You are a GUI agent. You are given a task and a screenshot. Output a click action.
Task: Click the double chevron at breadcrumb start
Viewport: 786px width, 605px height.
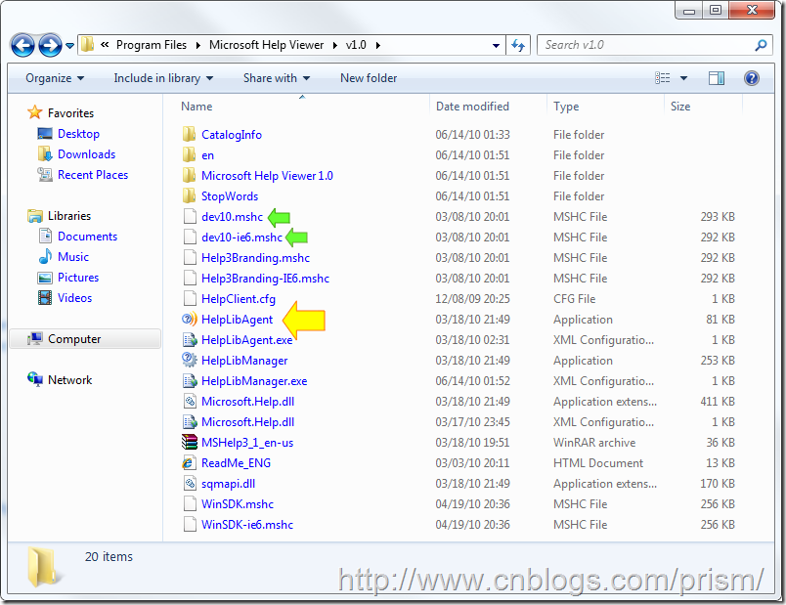(105, 45)
